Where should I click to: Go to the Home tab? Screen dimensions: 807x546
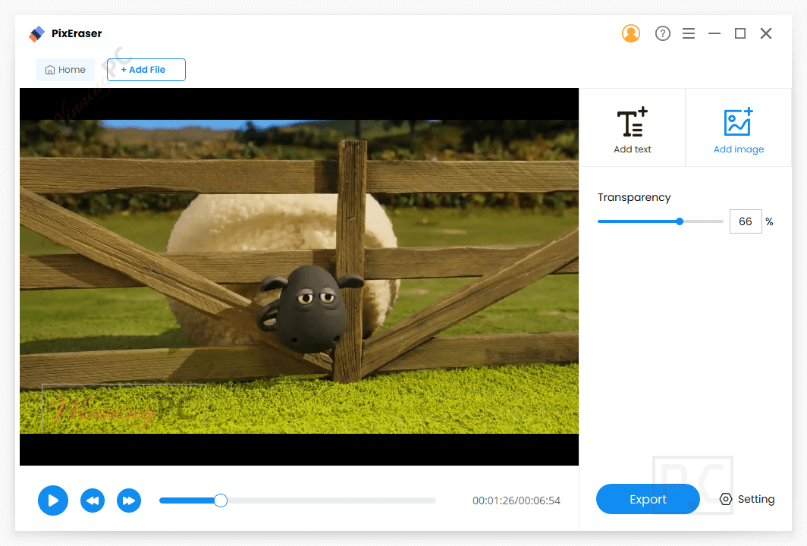click(65, 70)
